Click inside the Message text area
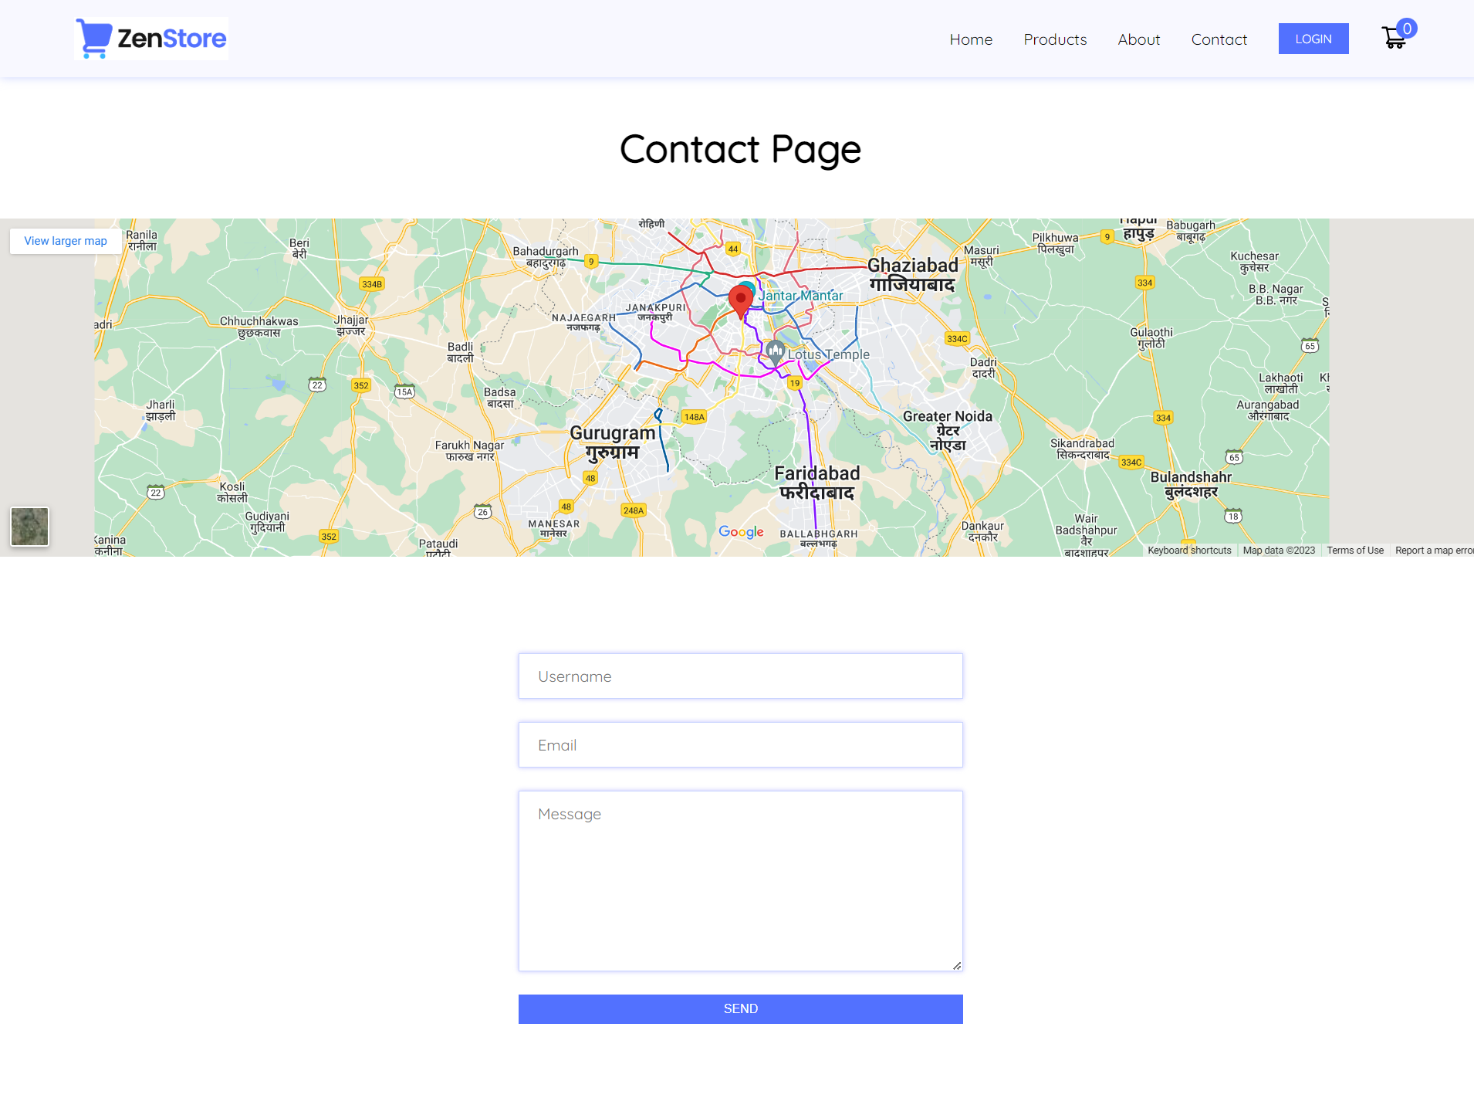Screen dimensions: 1474x1115 (x=741, y=881)
